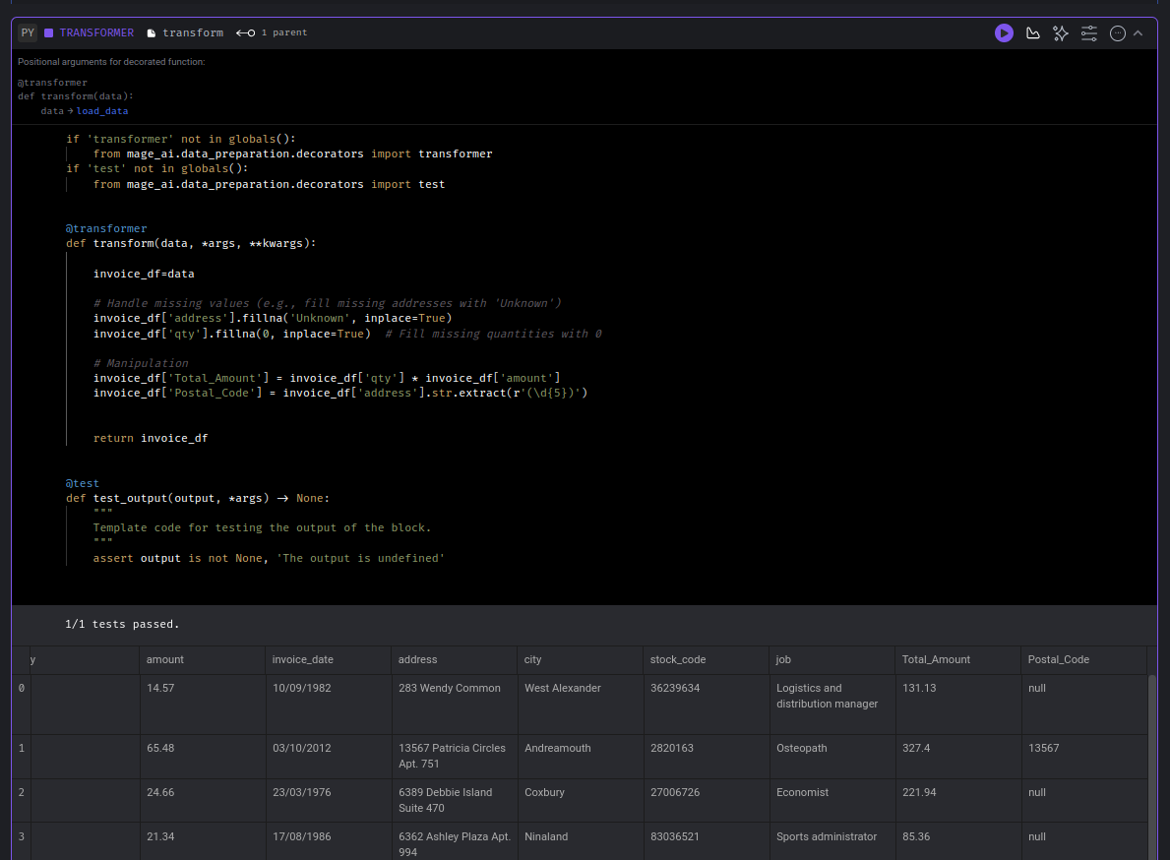
Task: Select the amount column header
Action: click(164, 659)
